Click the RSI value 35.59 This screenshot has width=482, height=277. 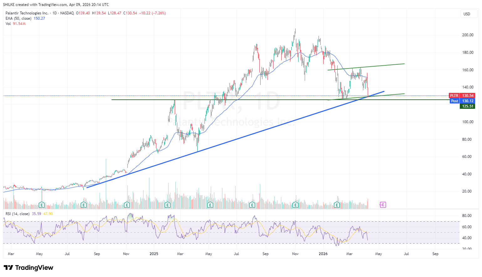click(37, 214)
